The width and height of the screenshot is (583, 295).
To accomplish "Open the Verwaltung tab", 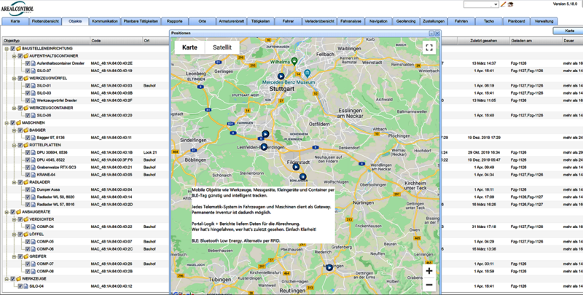I will click(544, 22).
